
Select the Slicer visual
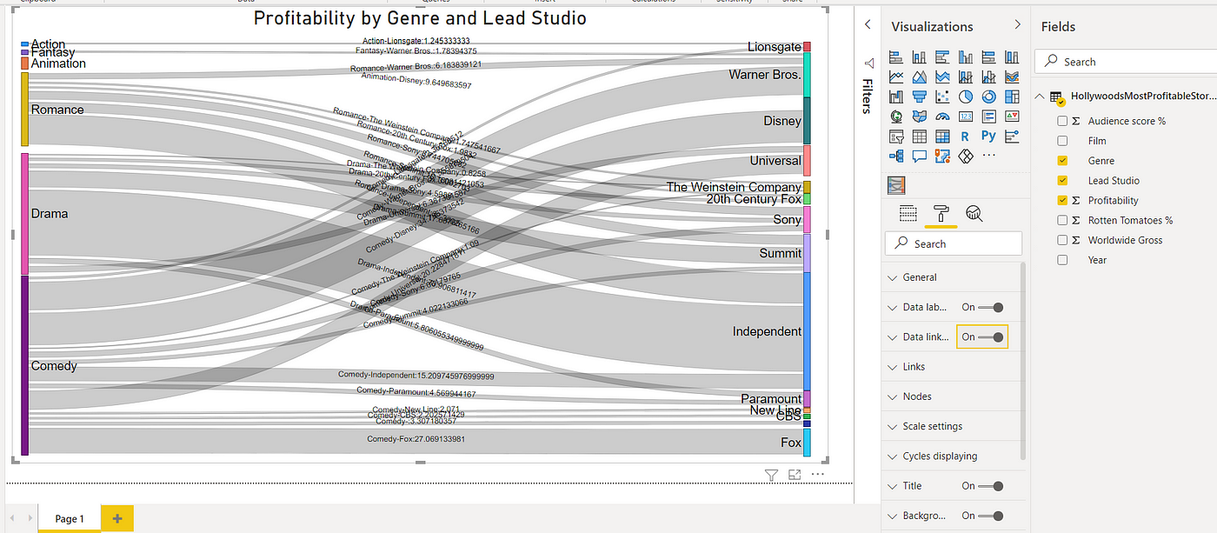(896, 137)
